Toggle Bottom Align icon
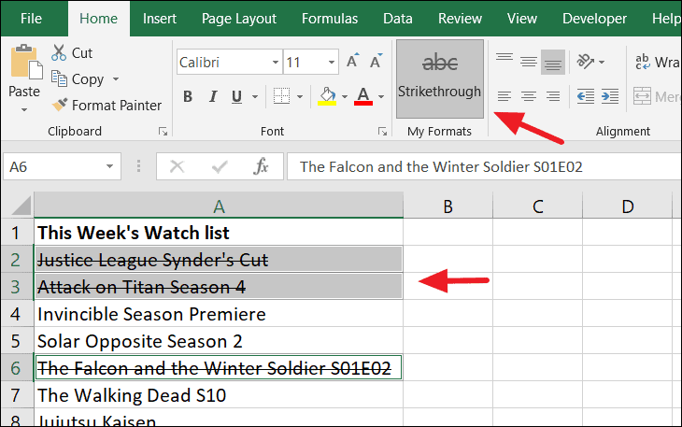The height and width of the screenshot is (427, 682). pos(553,62)
